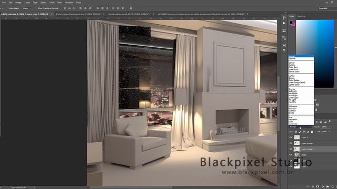The height and width of the screenshot is (189, 337).
Task: Switch to the Stock Photo jpg document tab
Action: (203, 14)
